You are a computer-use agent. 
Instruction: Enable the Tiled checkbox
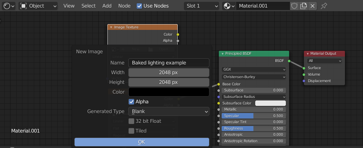point(132,131)
